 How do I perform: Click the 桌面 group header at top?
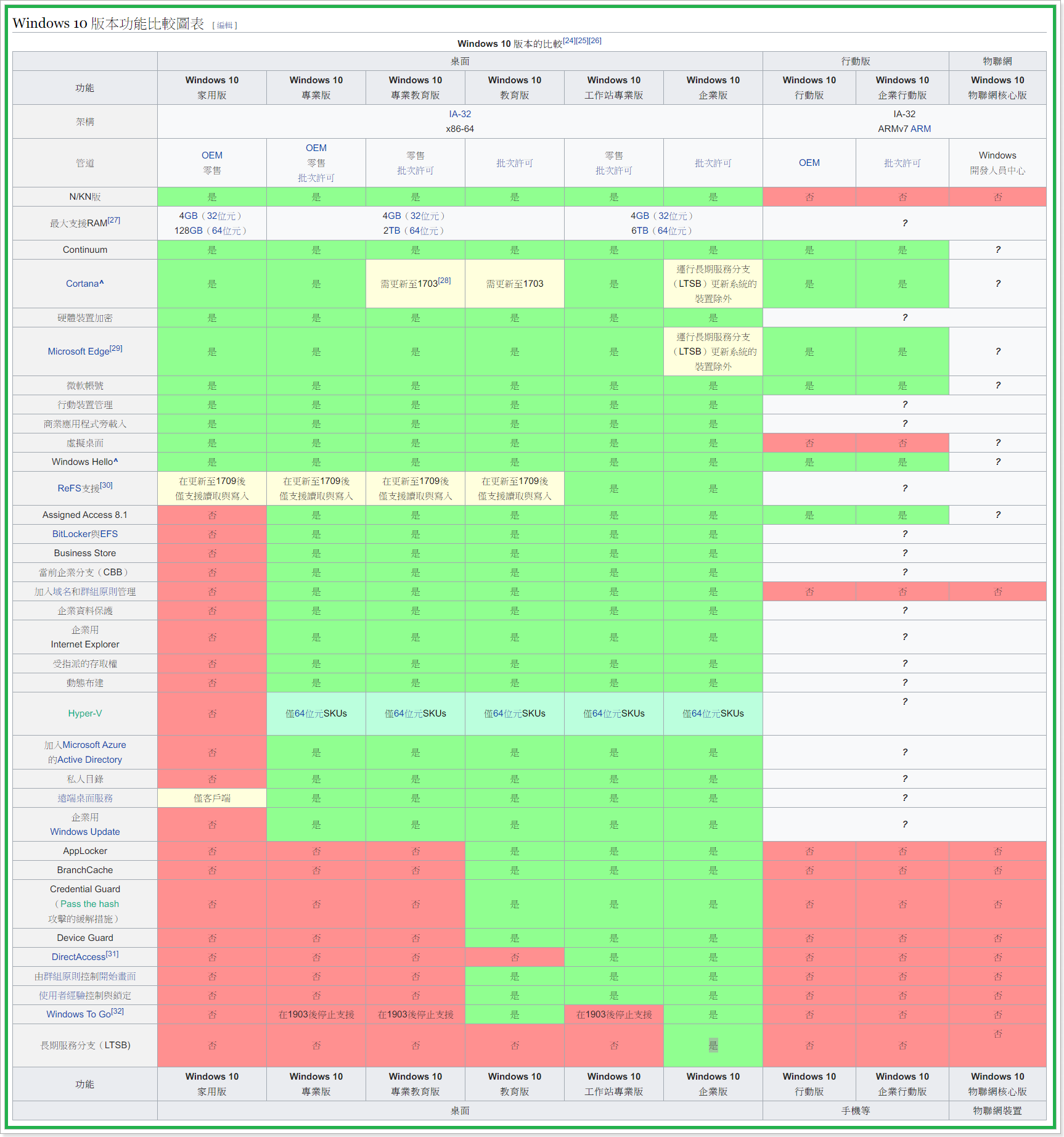click(x=460, y=61)
